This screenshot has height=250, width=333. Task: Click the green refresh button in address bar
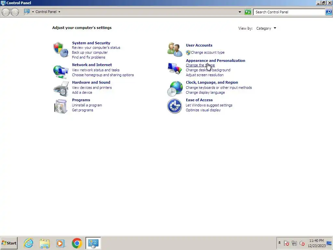click(248, 12)
